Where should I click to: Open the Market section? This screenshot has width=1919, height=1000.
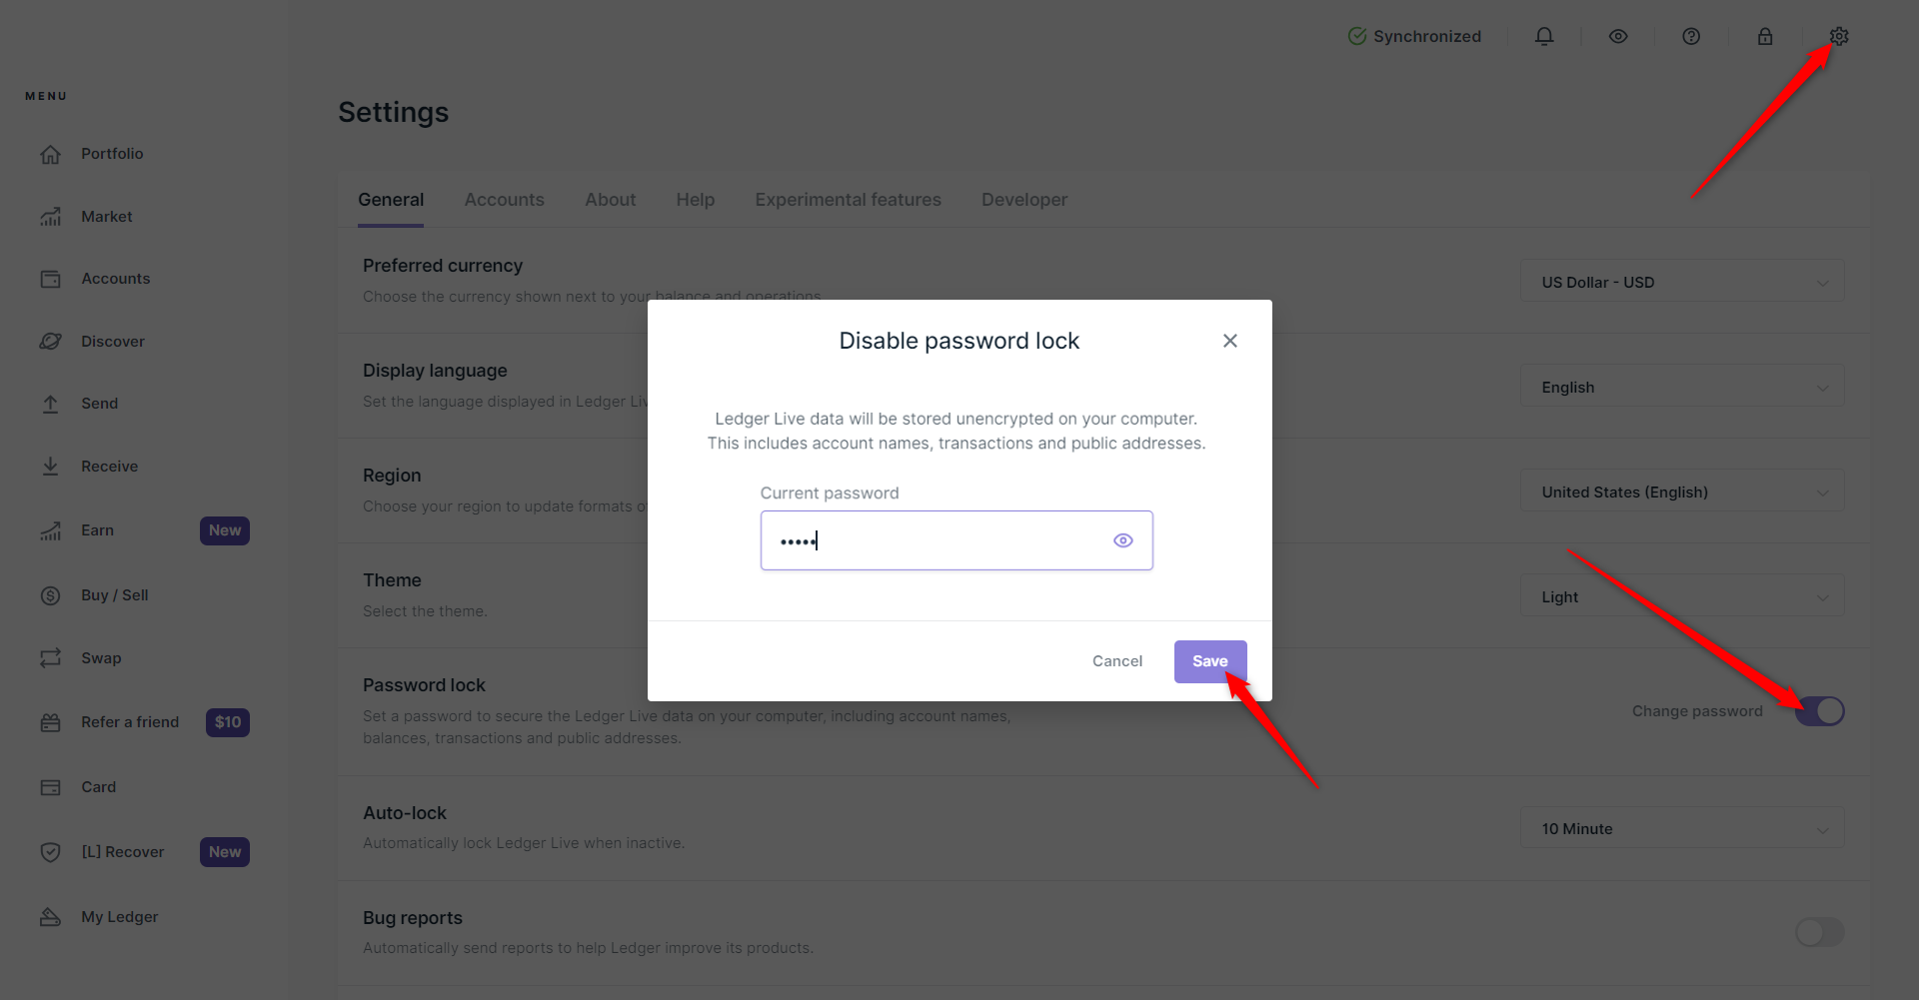106,217
